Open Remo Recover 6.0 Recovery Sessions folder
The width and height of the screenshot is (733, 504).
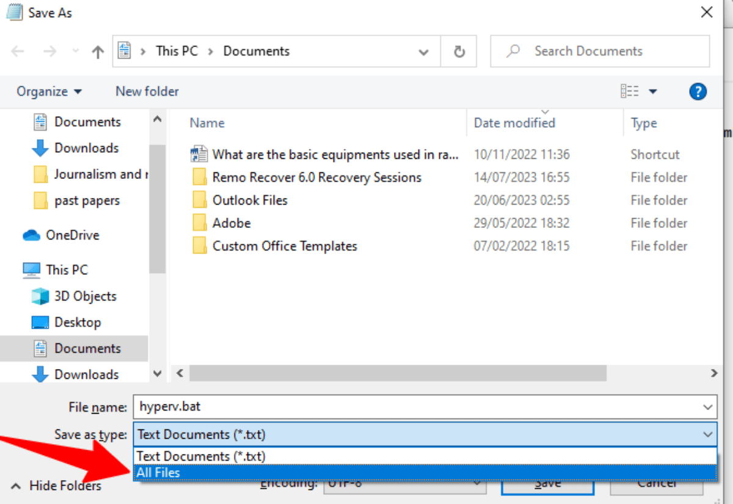click(316, 178)
